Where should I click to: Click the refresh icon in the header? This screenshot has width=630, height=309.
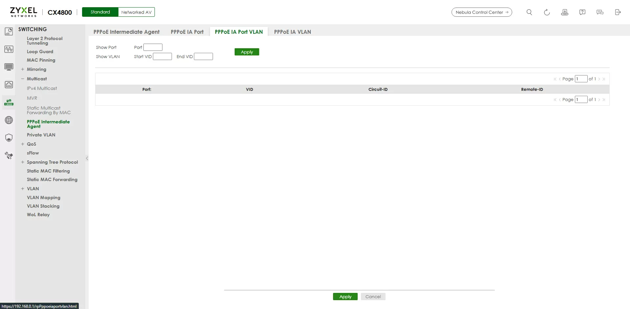pyautogui.click(x=547, y=12)
